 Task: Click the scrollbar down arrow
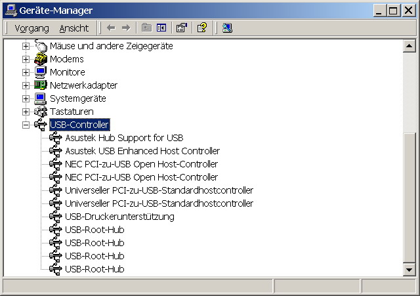pos(409,270)
